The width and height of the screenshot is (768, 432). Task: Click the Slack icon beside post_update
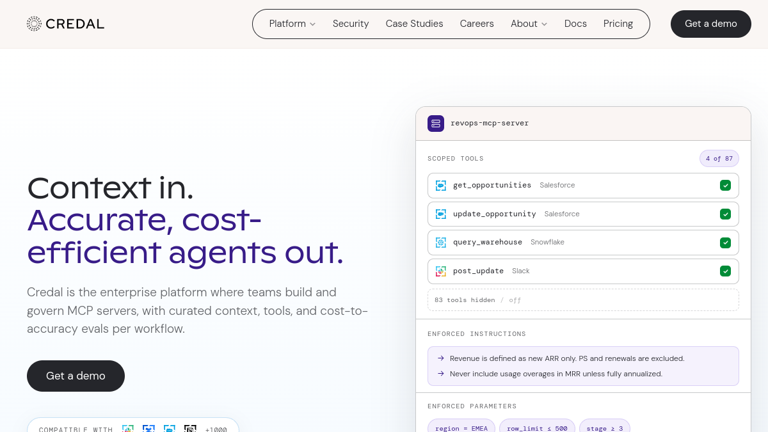441,271
